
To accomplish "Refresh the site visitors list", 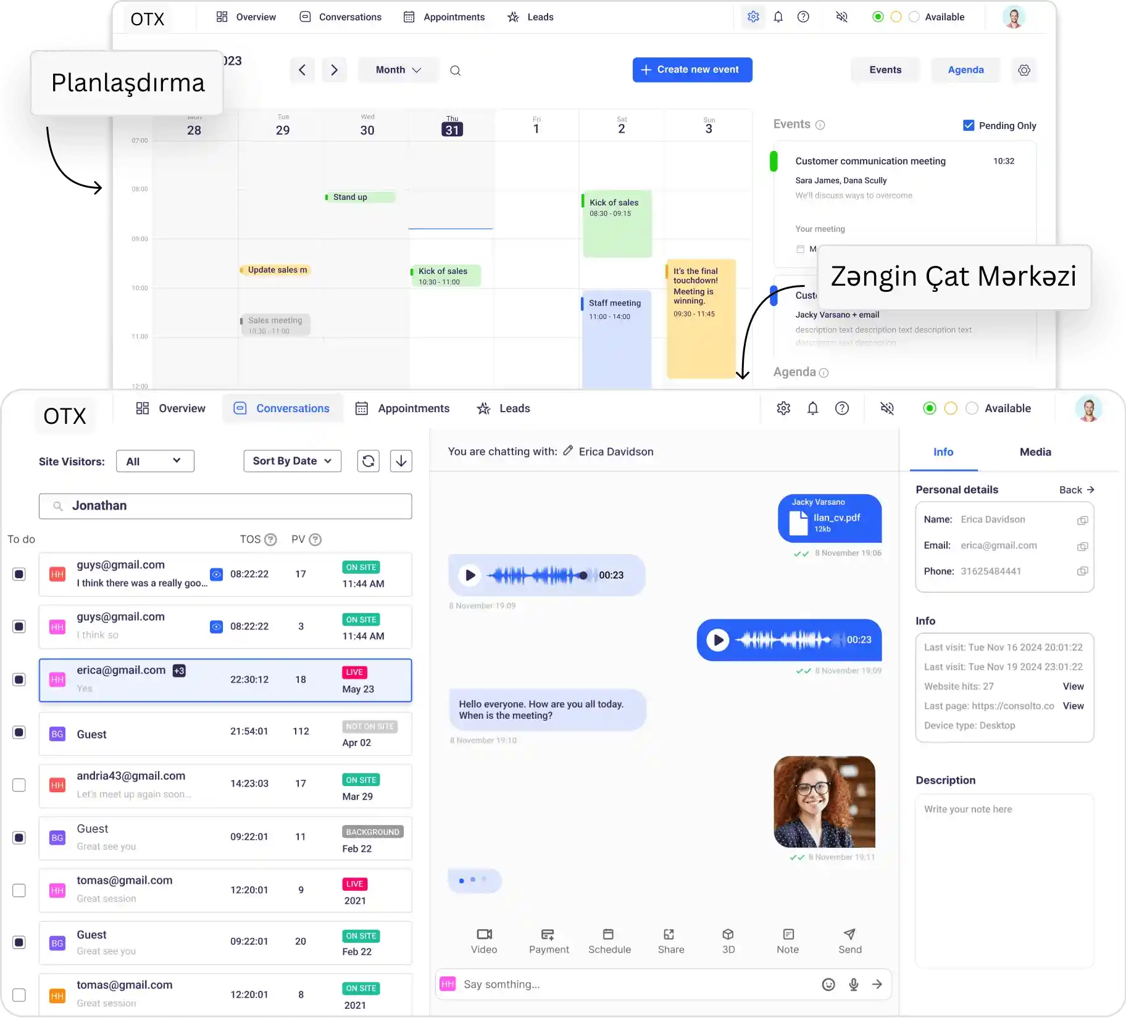I will (x=369, y=461).
